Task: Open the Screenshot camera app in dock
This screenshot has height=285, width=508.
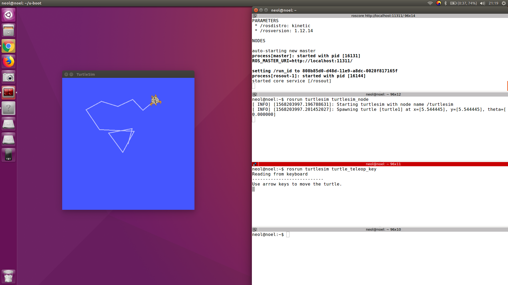Action: click(8, 77)
